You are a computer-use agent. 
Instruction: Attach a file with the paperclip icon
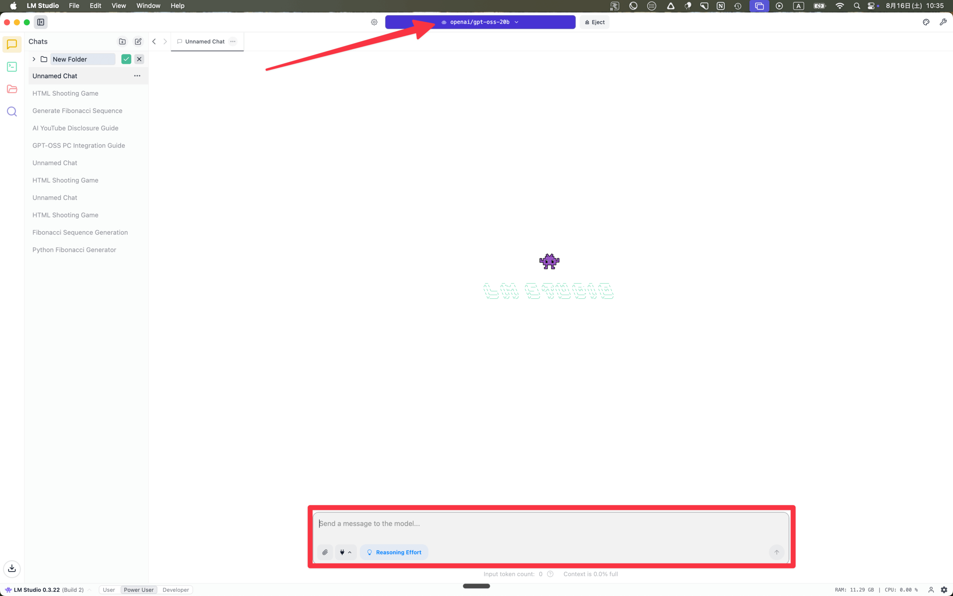coord(325,552)
